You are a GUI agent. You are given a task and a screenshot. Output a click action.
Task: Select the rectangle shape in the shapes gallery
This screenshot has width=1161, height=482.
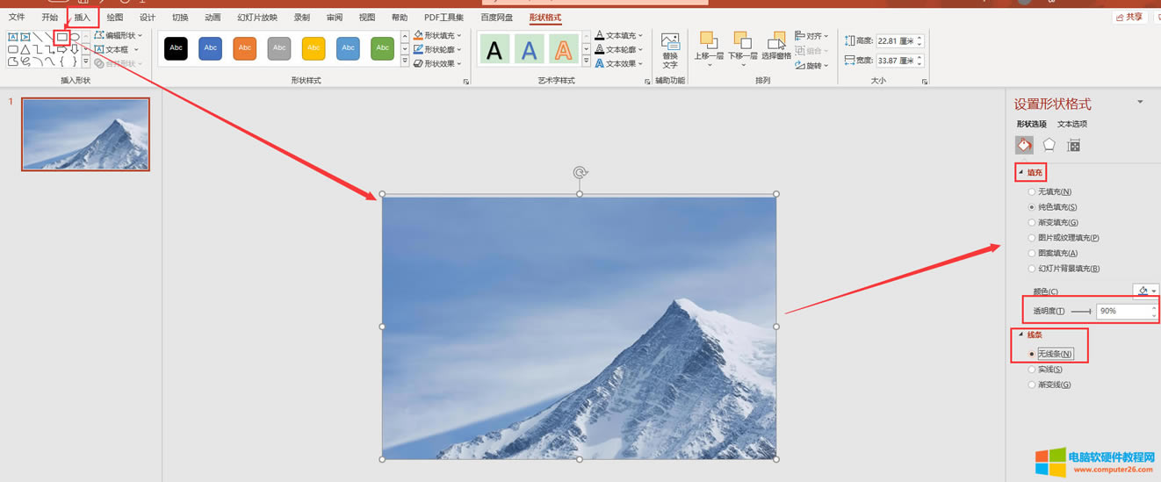(61, 37)
